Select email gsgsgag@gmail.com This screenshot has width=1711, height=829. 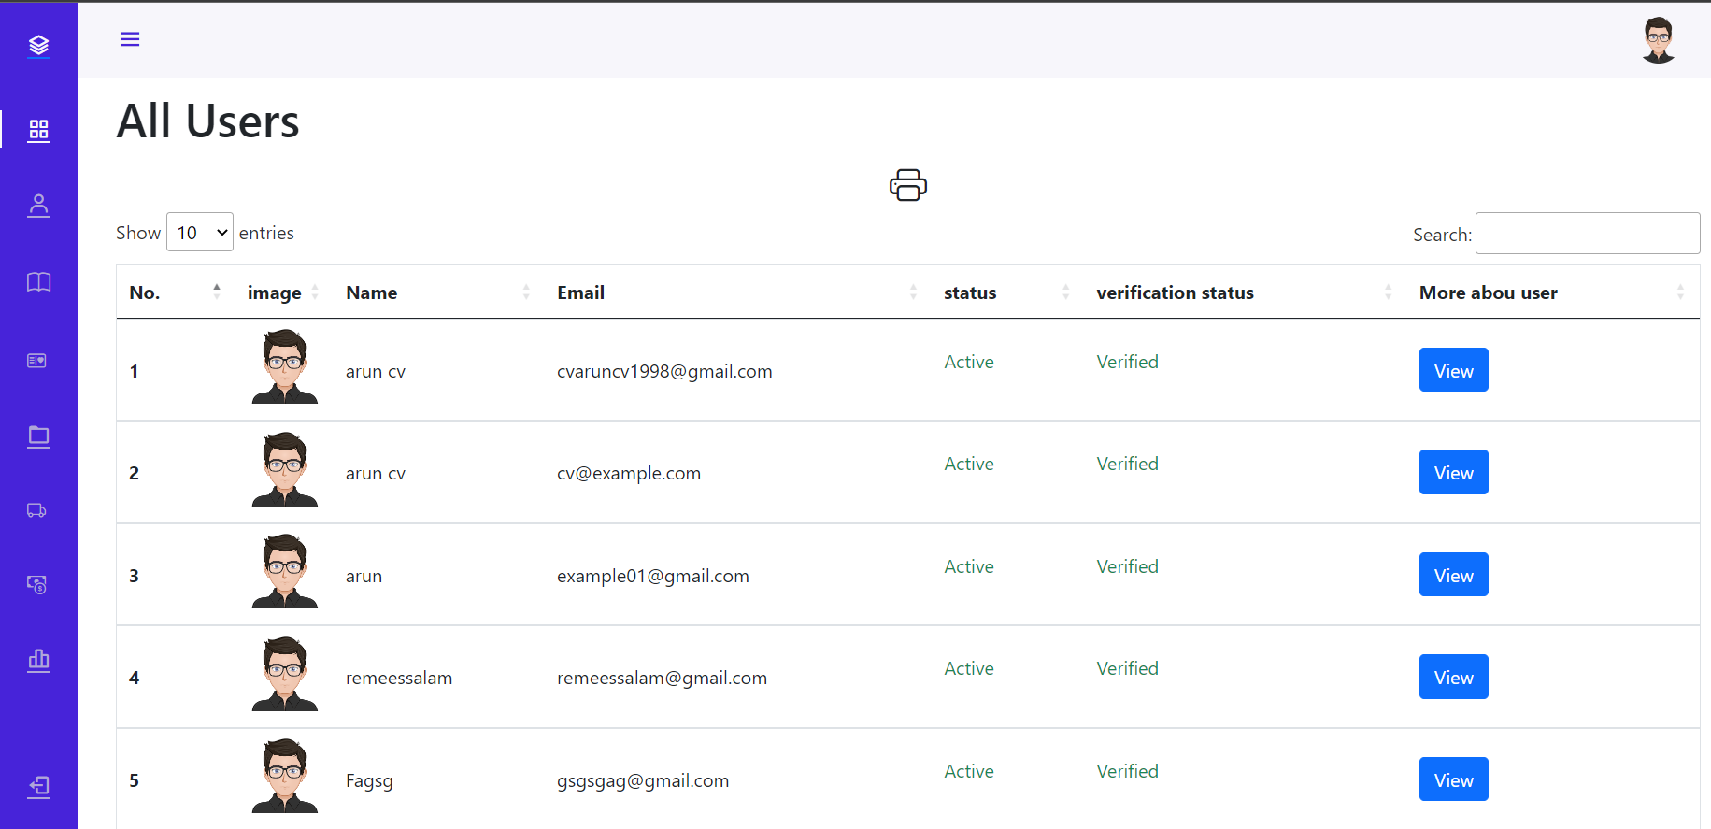643,781
